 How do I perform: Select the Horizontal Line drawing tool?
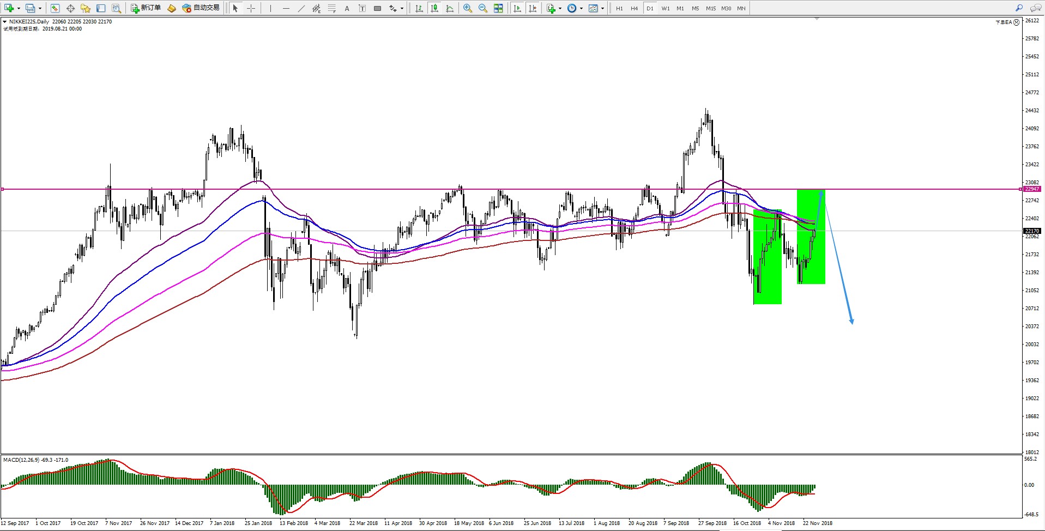pos(286,8)
